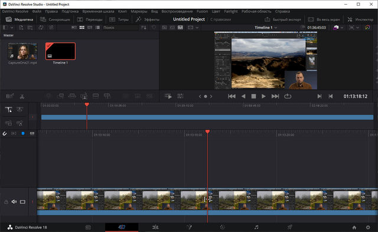Open the Медиатека panel

pos(19,19)
